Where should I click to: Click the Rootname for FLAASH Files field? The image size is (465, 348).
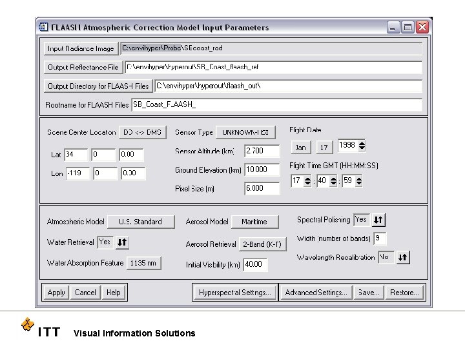276,105
